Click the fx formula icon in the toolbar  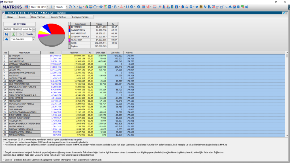[160, 7]
